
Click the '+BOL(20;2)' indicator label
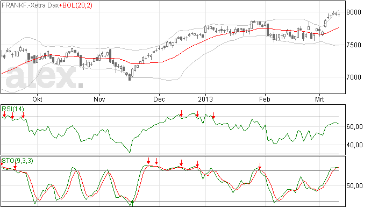75,5
